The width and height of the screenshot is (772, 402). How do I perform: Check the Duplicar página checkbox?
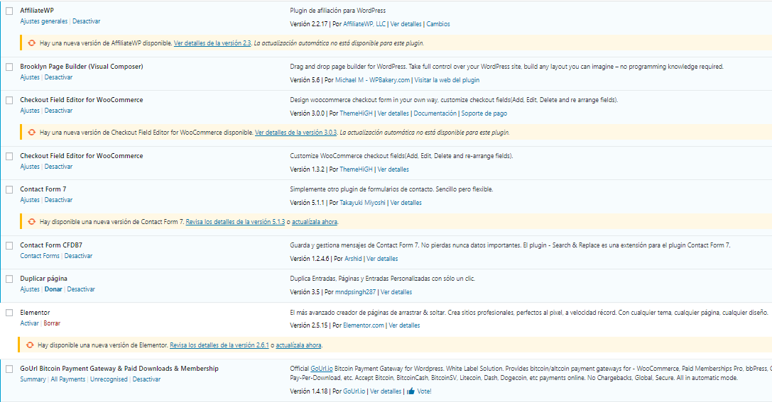(9, 279)
